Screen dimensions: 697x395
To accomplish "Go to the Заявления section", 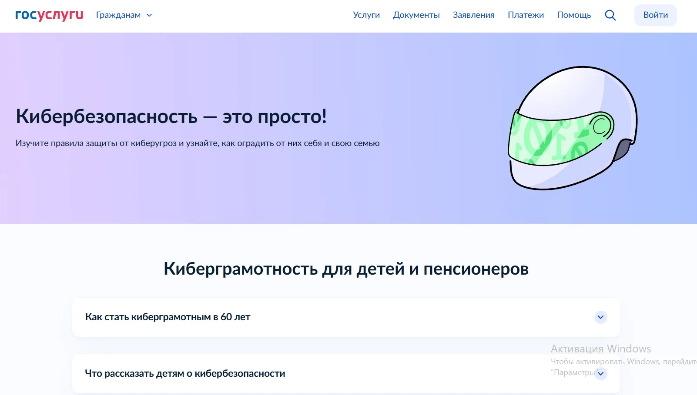I will (x=474, y=15).
